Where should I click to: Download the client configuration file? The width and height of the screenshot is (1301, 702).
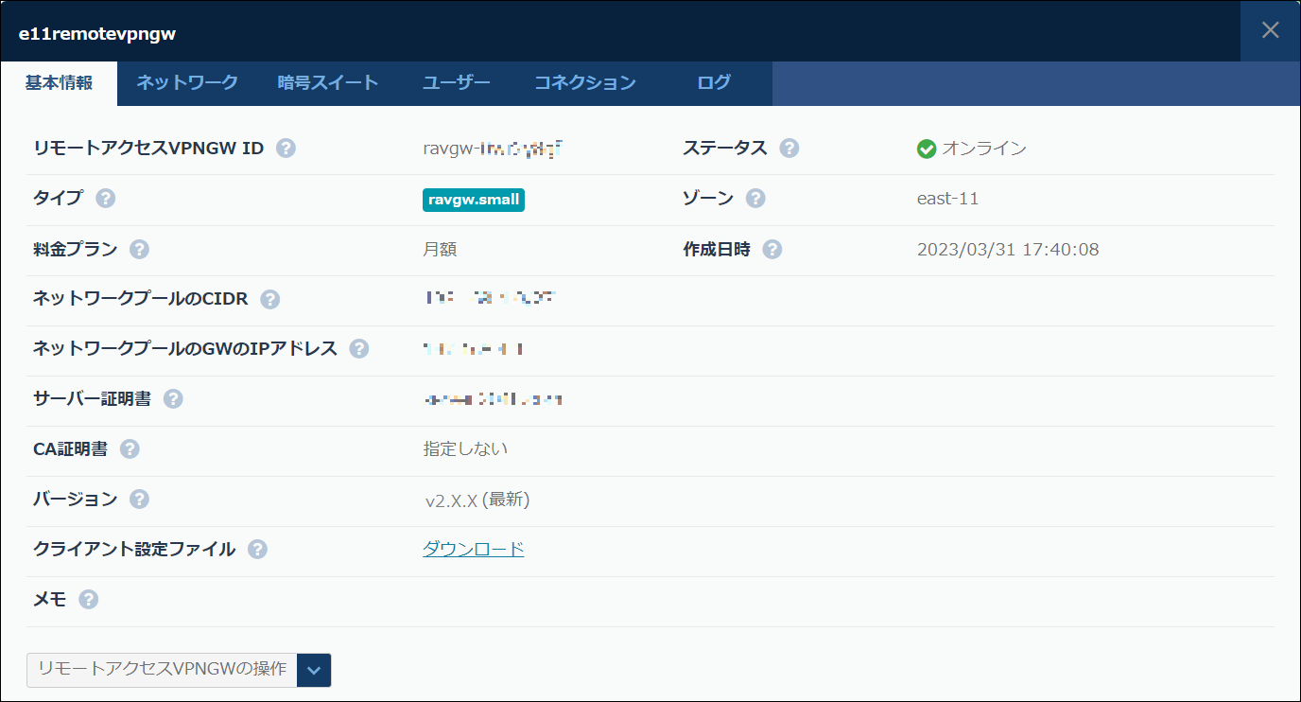pos(474,548)
